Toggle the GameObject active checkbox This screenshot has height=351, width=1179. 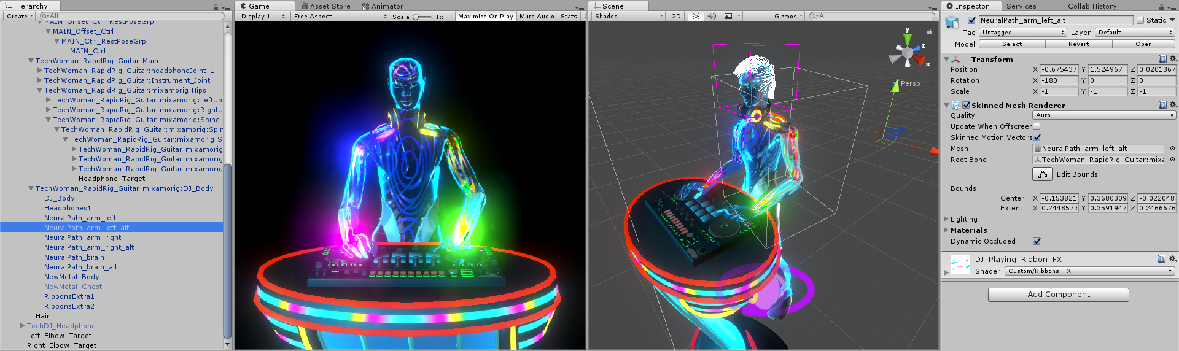[x=971, y=20]
